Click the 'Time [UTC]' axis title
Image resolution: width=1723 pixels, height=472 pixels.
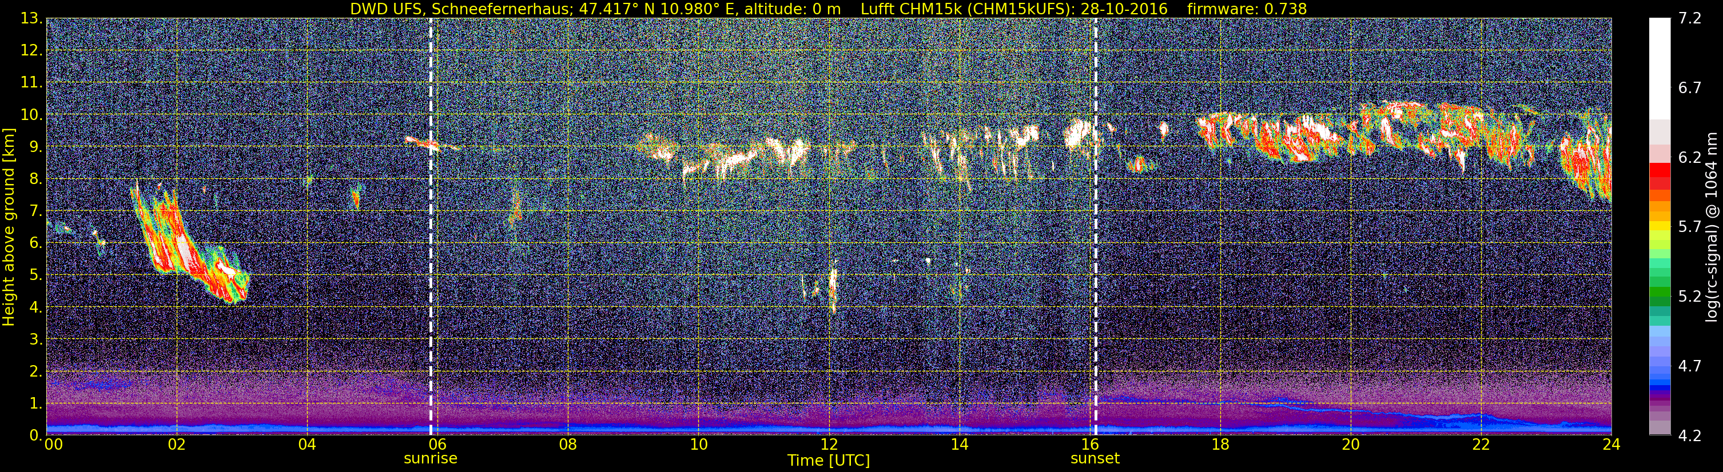coord(828,460)
